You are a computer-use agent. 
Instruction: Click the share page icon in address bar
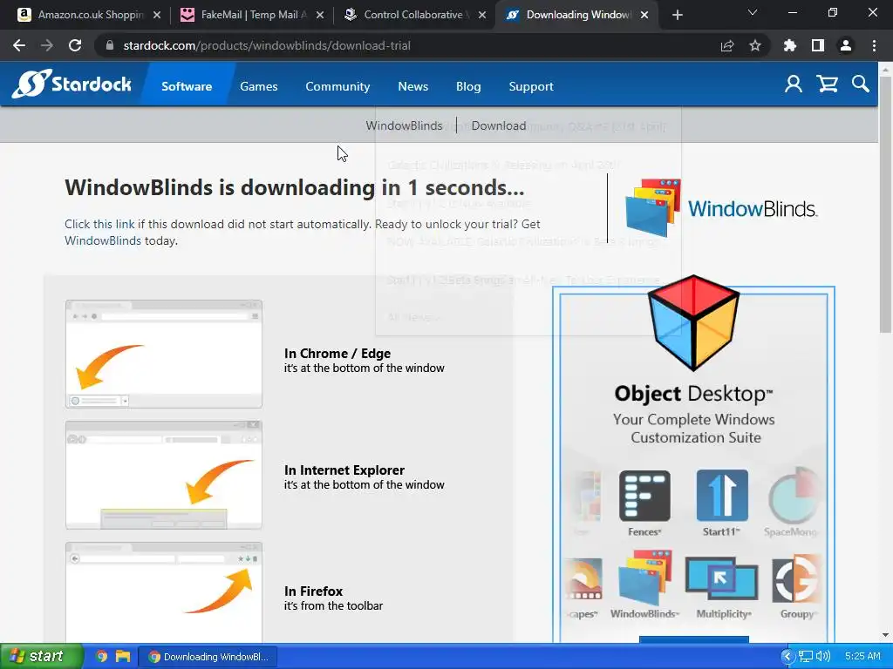point(727,45)
